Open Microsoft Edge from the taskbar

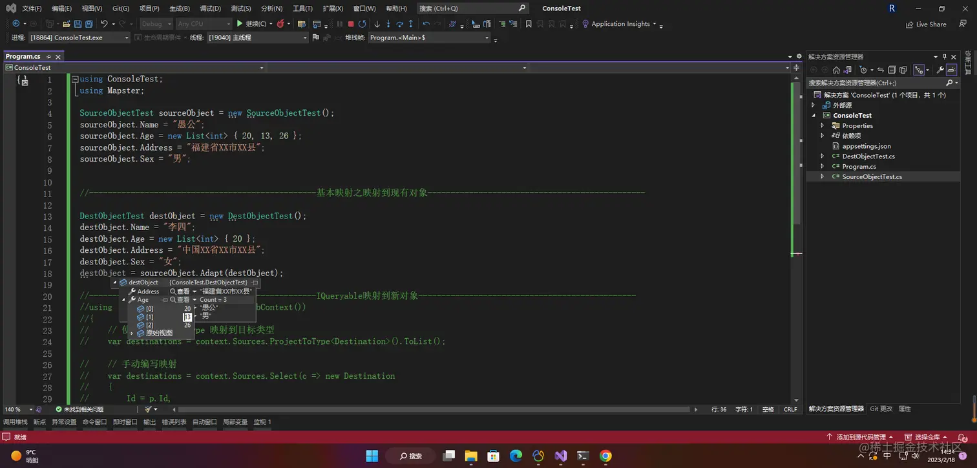point(516,456)
